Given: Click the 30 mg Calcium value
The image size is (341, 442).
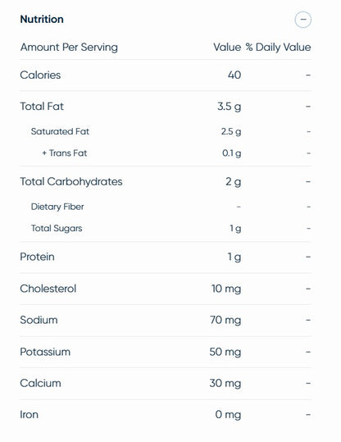Looking at the screenshot, I should click(x=225, y=384).
